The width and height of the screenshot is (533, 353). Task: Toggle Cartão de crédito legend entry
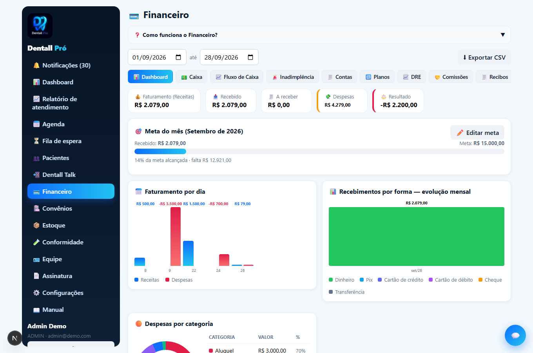click(x=401, y=280)
